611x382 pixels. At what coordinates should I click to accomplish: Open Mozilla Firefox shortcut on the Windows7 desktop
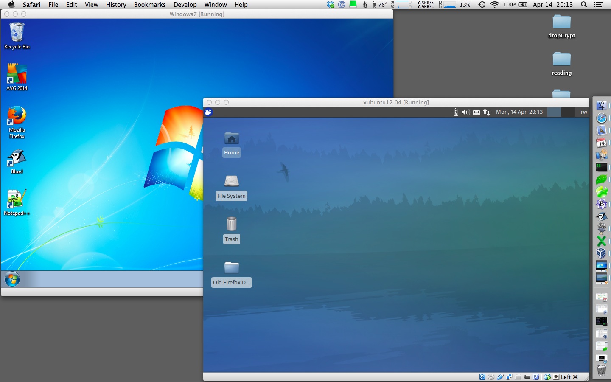(x=17, y=122)
